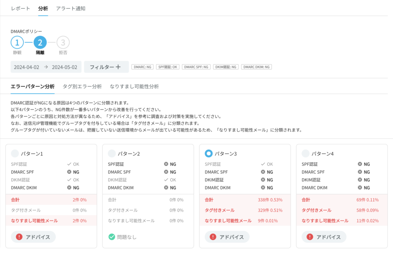Click the arrow between the dates
This screenshot has width=393, height=253.
[46, 67]
